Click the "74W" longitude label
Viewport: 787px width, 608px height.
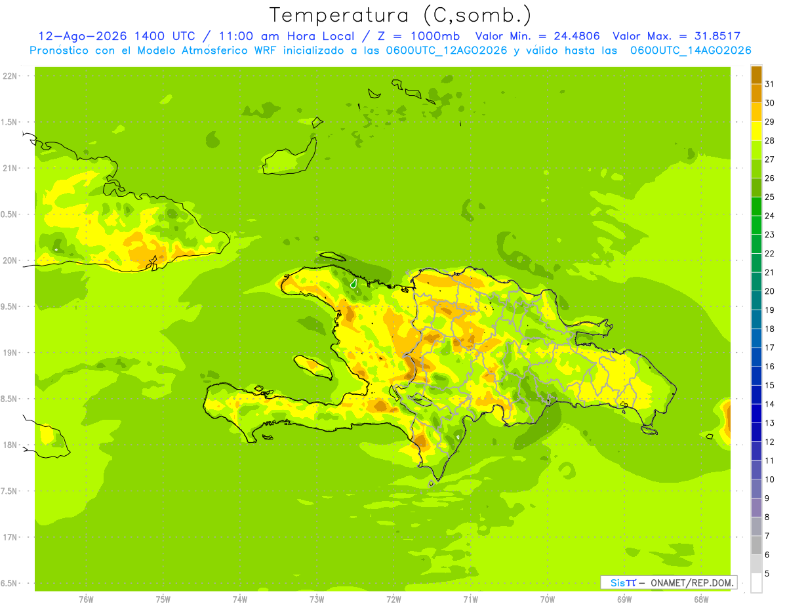[x=239, y=599]
